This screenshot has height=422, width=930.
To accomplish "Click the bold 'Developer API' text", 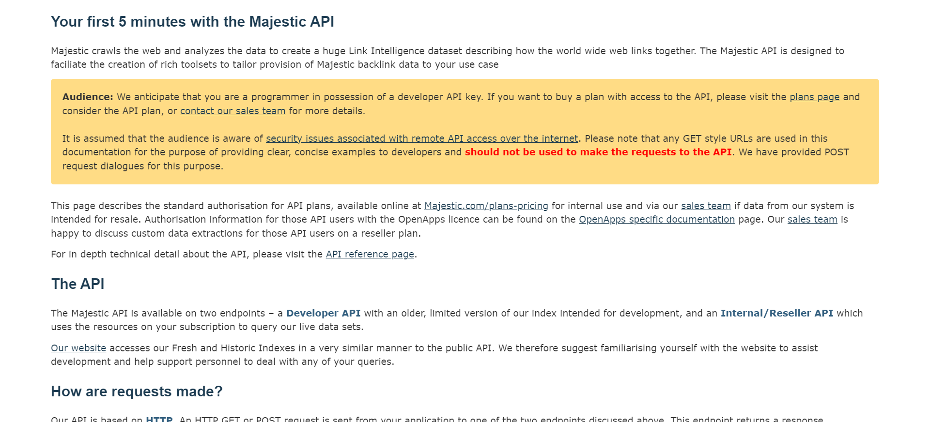I will click(323, 313).
